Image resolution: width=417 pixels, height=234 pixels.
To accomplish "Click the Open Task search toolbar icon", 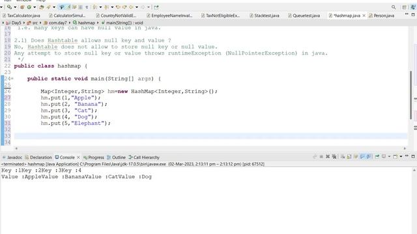I will (x=48, y=7).
